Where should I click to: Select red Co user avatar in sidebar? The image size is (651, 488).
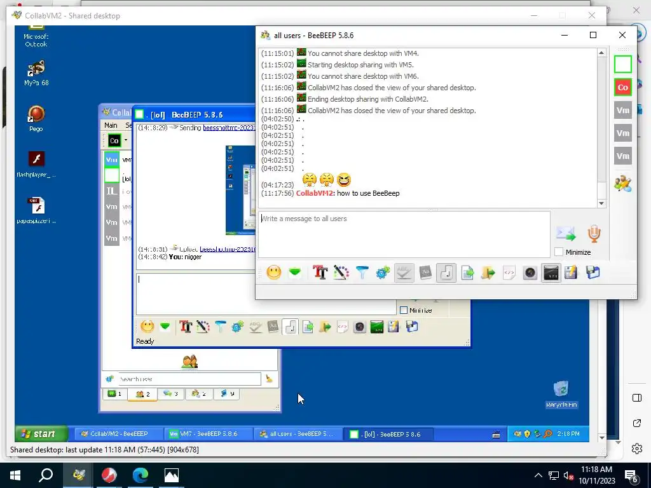coord(623,87)
